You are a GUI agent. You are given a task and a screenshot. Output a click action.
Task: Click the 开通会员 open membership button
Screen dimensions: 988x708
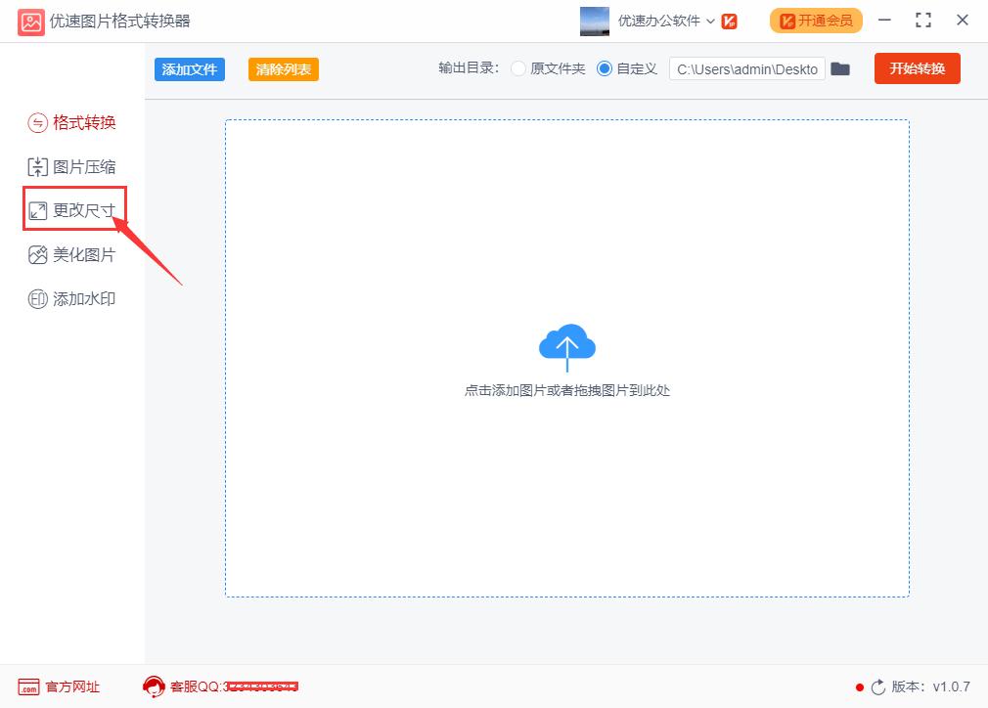[816, 20]
